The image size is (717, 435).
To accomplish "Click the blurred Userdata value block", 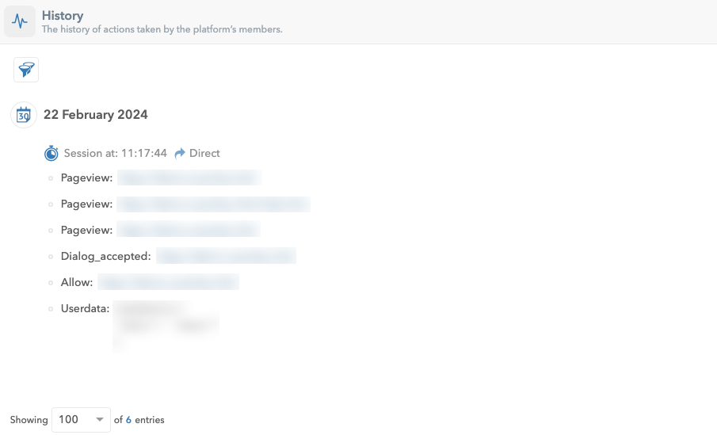I will tap(166, 326).
